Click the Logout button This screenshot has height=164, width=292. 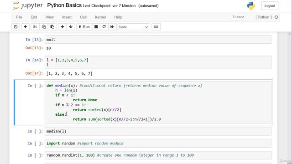coord(270,6)
